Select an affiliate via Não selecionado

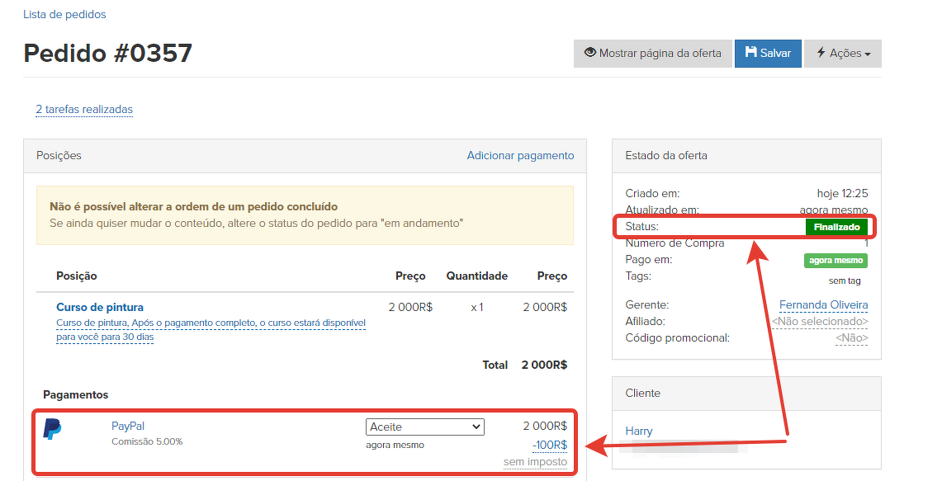coord(819,322)
